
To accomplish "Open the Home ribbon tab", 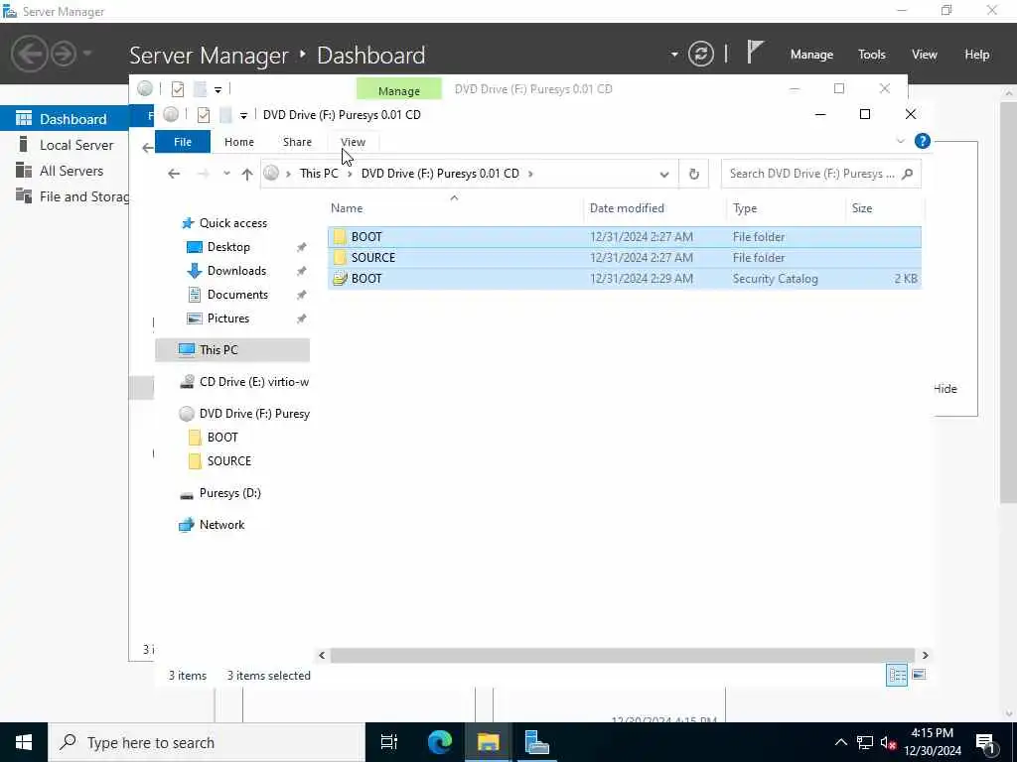I will coord(238,142).
